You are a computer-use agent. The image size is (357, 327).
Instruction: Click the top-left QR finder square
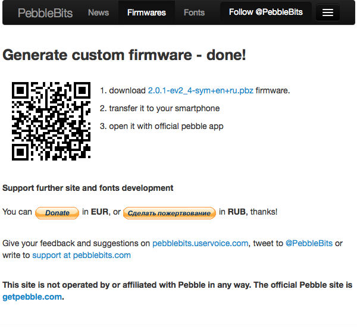click(x=21, y=91)
